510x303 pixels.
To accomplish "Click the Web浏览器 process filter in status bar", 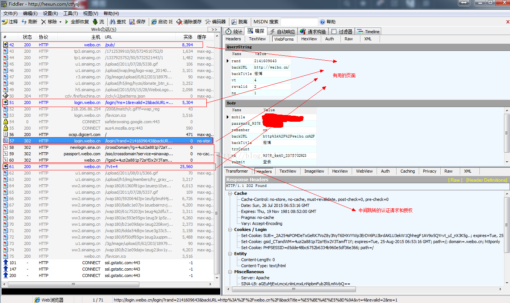I will pyautogui.click(x=49, y=300).
